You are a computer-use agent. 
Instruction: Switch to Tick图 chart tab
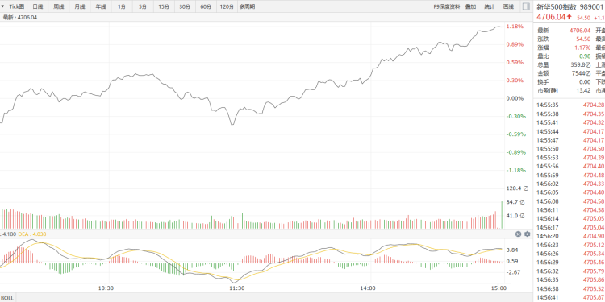(x=17, y=6)
